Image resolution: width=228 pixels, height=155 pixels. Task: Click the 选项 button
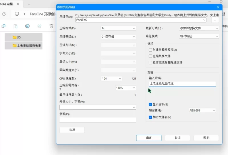click(72, 130)
